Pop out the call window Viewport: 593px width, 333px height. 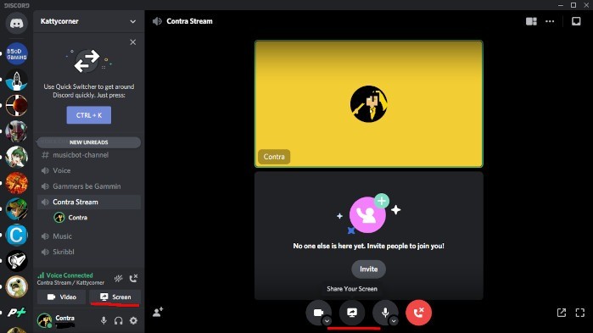[x=562, y=313]
